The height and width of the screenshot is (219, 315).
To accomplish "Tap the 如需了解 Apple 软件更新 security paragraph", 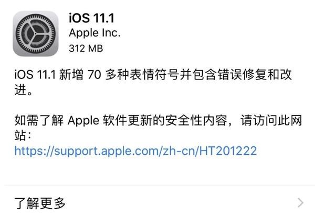I will [x=158, y=128].
